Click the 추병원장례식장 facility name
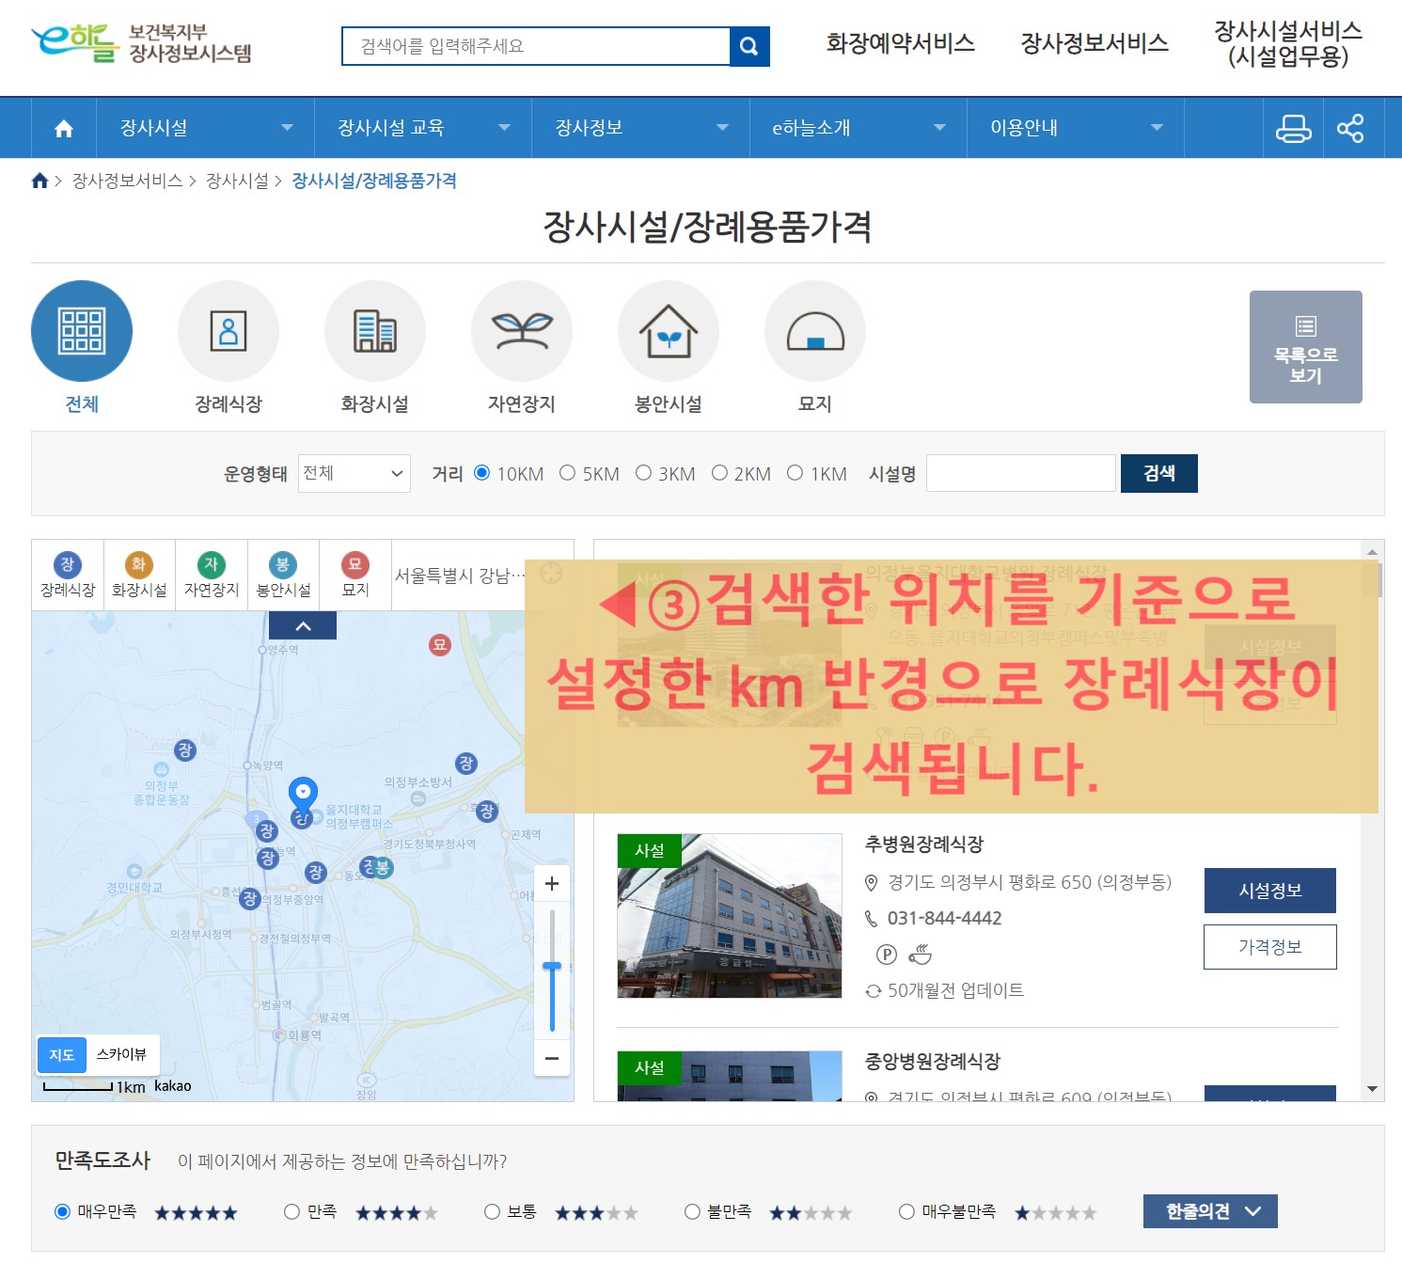 [x=924, y=845]
